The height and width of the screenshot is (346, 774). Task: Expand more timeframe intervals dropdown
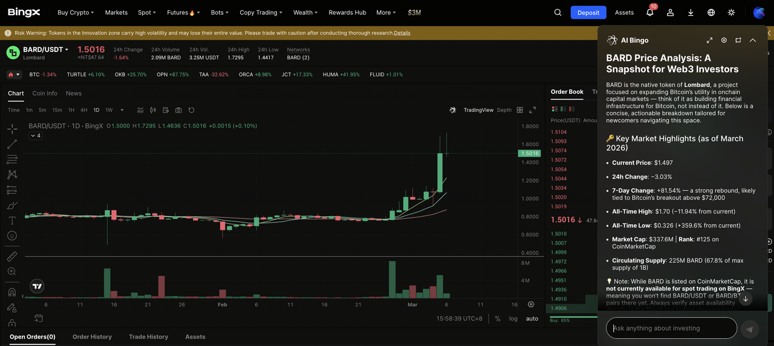click(122, 110)
